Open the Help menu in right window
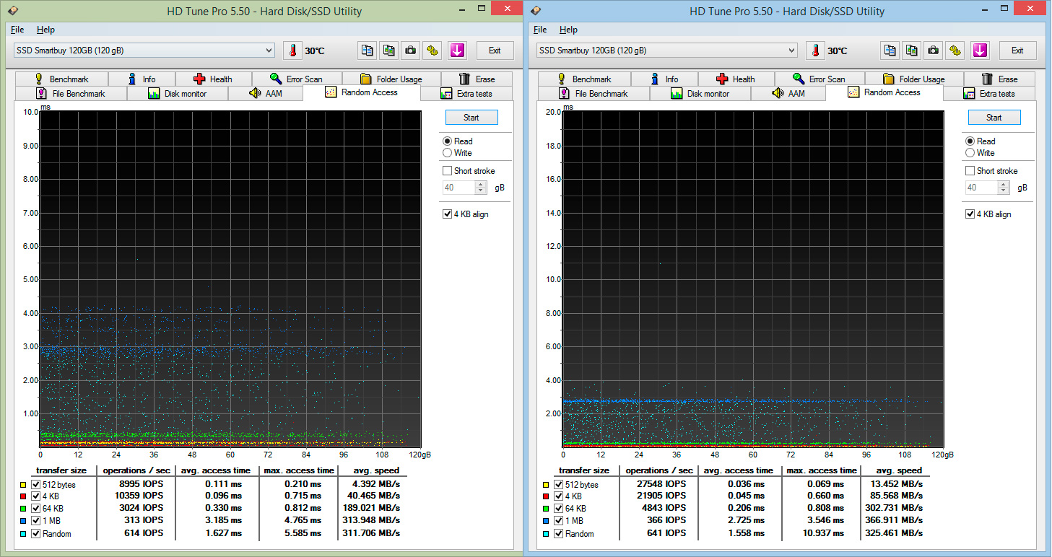The image size is (1052, 557). click(x=568, y=30)
